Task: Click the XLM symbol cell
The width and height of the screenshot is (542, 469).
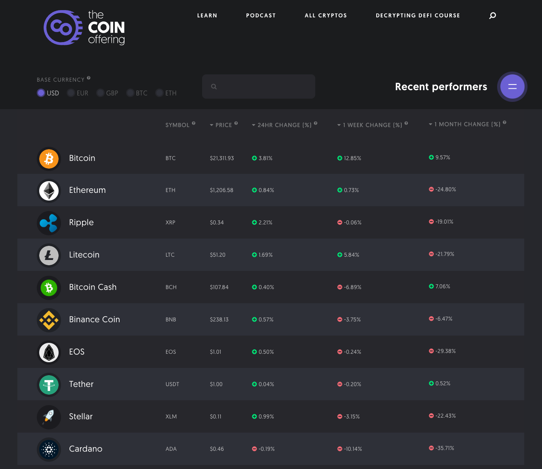Action: click(x=171, y=416)
